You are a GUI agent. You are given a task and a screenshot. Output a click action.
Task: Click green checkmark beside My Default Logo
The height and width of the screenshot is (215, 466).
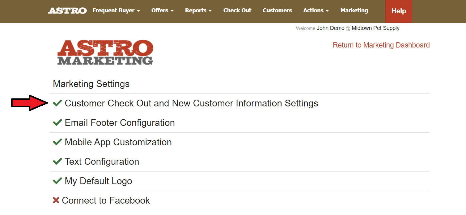pos(57,181)
